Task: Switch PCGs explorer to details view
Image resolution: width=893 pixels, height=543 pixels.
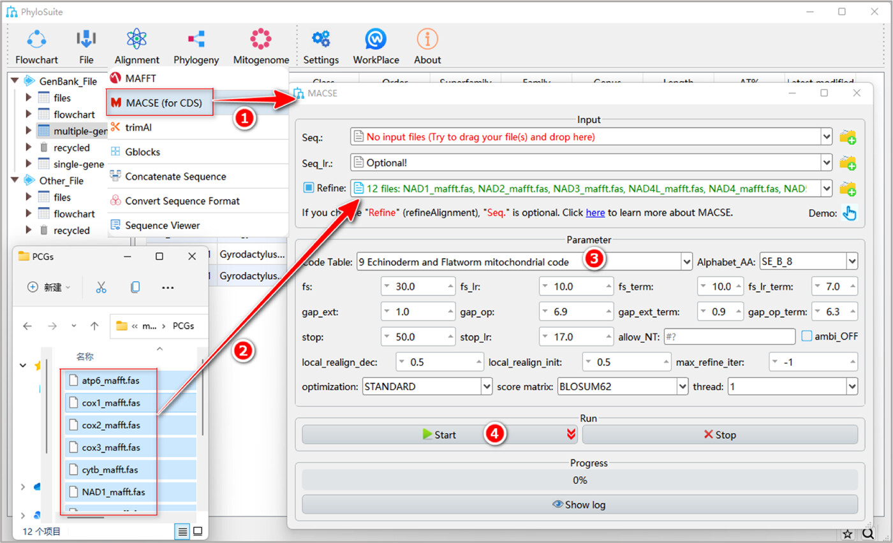Action: [182, 531]
